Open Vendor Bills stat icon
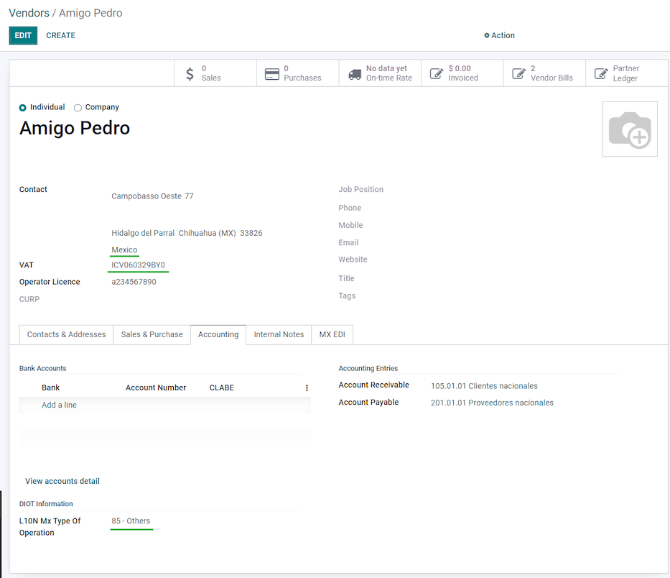 click(519, 73)
